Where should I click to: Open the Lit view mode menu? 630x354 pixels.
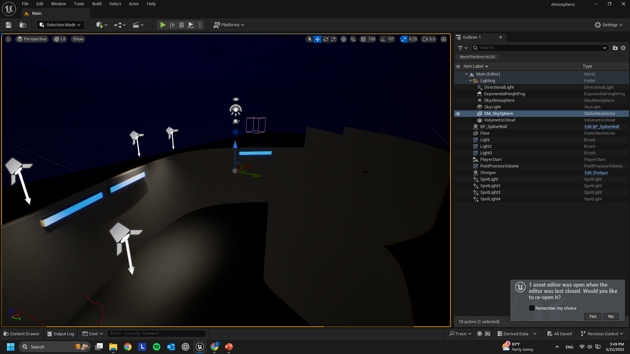pyautogui.click(x=60, y=39)
